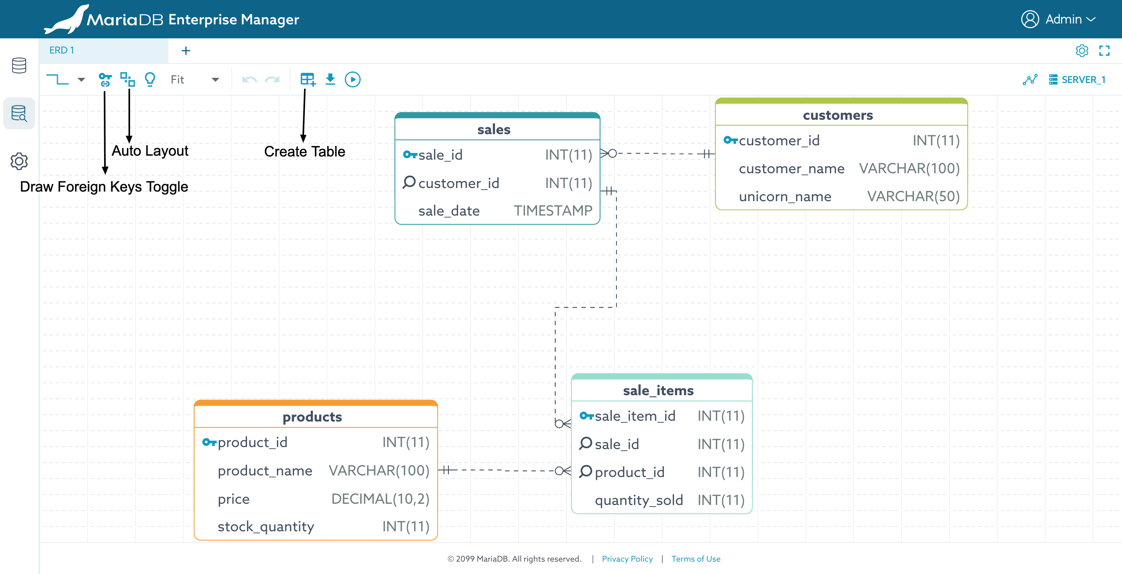Click the circular run play button icon
This screenshot has height=574, width=1122.
click(352, 79)
